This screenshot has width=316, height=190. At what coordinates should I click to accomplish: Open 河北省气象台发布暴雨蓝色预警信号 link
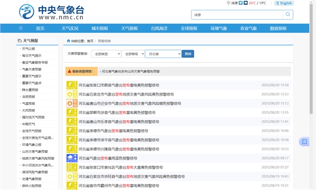[108, 158]
